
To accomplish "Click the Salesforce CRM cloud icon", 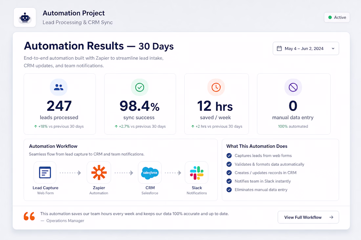I will 150,173.
